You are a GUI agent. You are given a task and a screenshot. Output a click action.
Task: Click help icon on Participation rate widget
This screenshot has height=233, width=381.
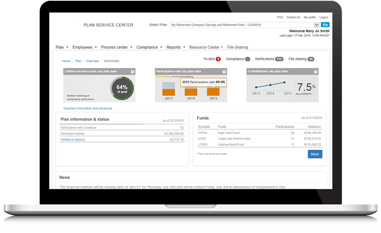(224, 72)
